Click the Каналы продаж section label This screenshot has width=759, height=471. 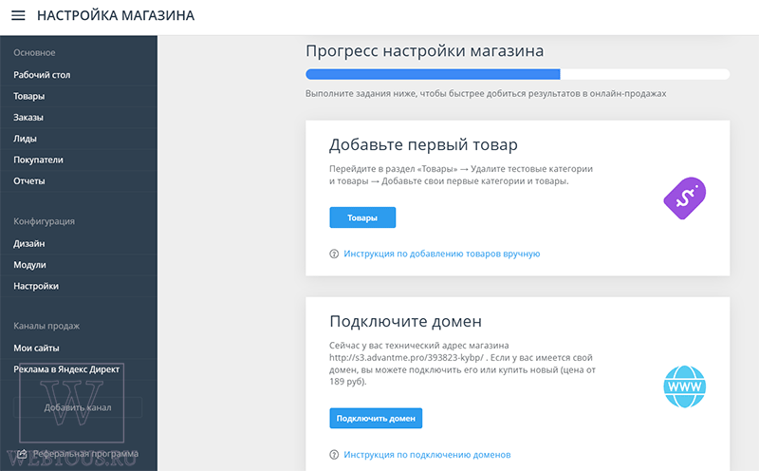click(x=46, y=326)
